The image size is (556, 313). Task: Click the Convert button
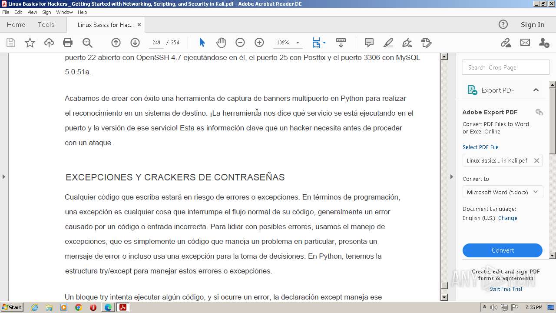coord(503,250)
